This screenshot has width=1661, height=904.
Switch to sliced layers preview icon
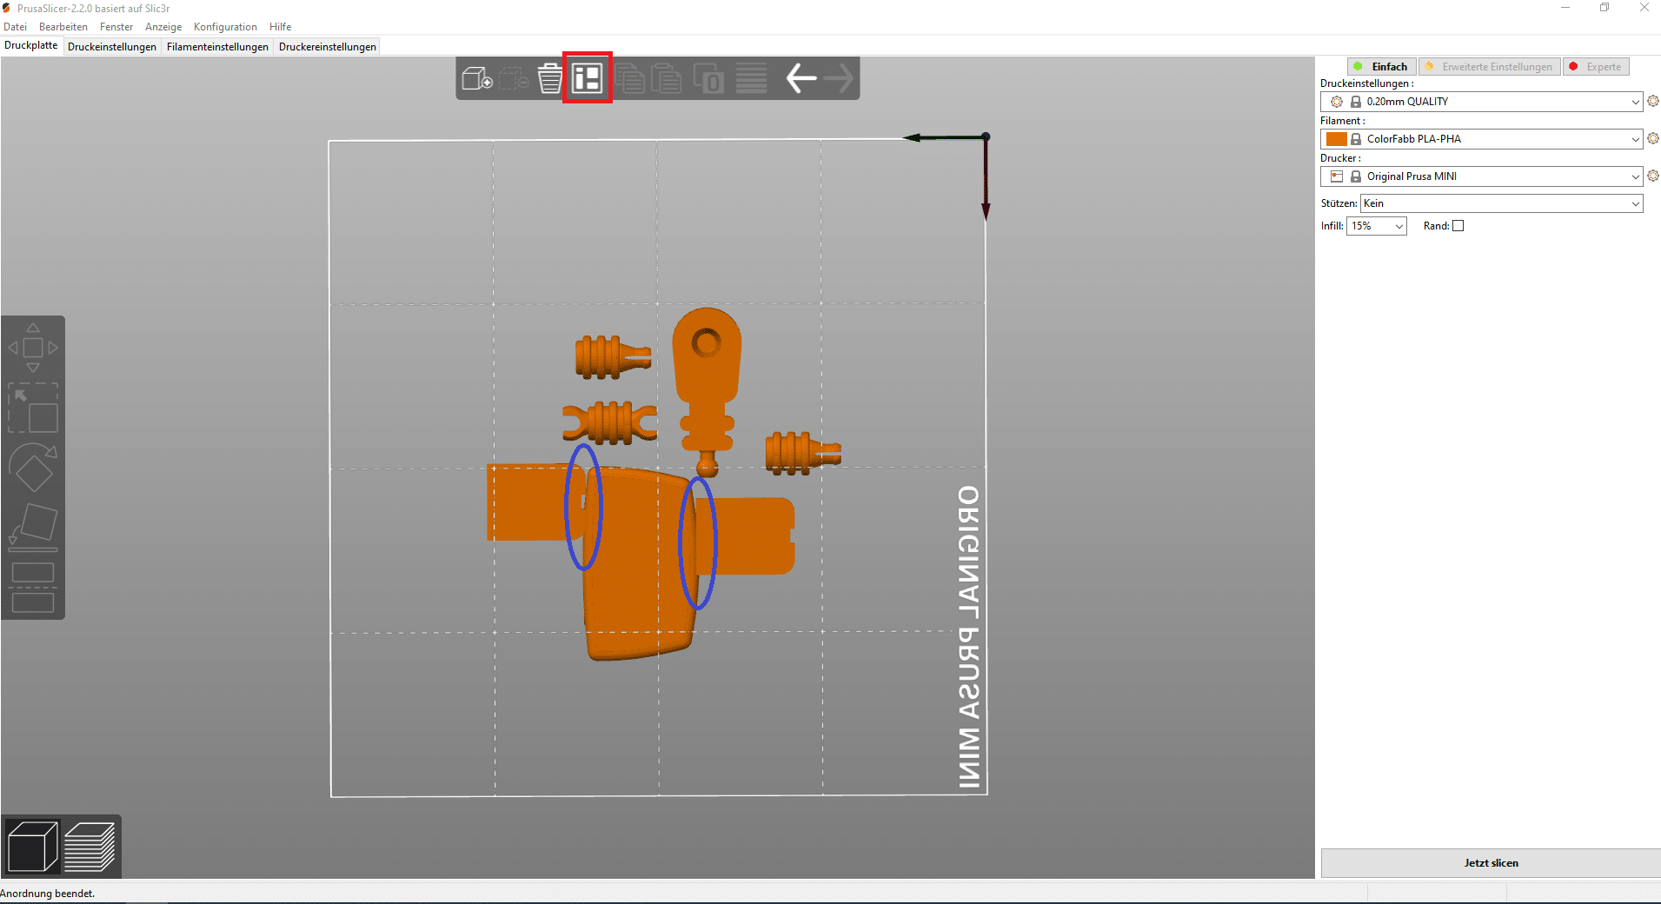90,846
